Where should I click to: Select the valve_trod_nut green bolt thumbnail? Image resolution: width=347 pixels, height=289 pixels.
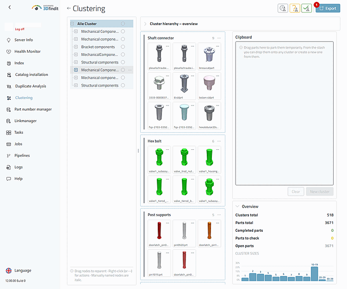tap(184, 160)
